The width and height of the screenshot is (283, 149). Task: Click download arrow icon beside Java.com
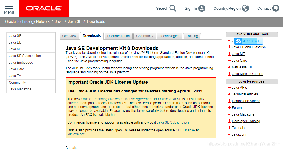click(229, 134)
